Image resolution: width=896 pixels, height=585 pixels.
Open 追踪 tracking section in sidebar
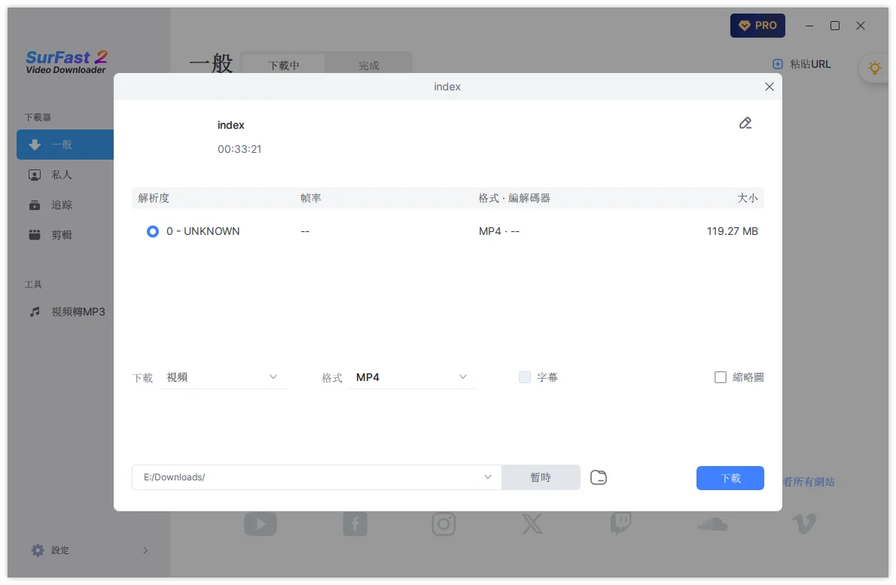tap(62, 205)
